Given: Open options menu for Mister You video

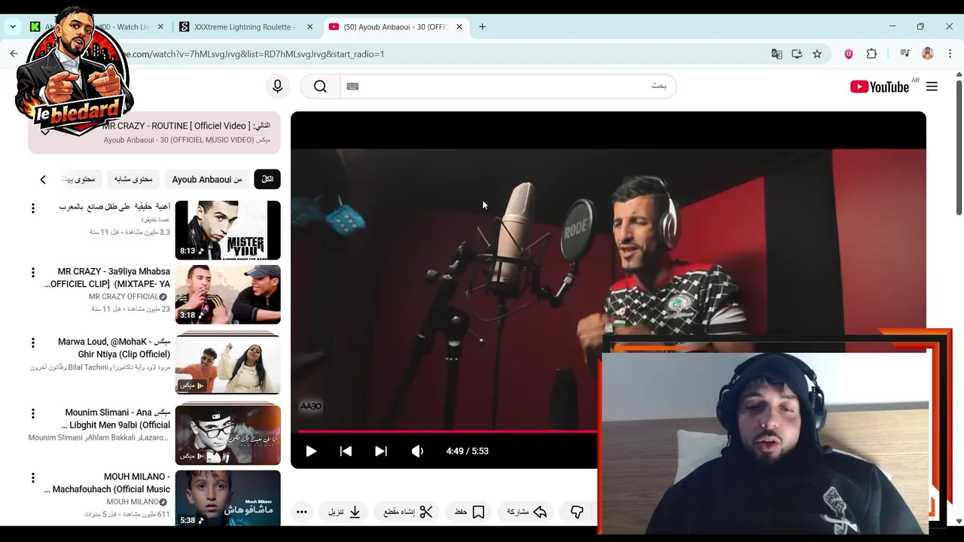Looking at the screenshot, I should (x=32, y=208).
